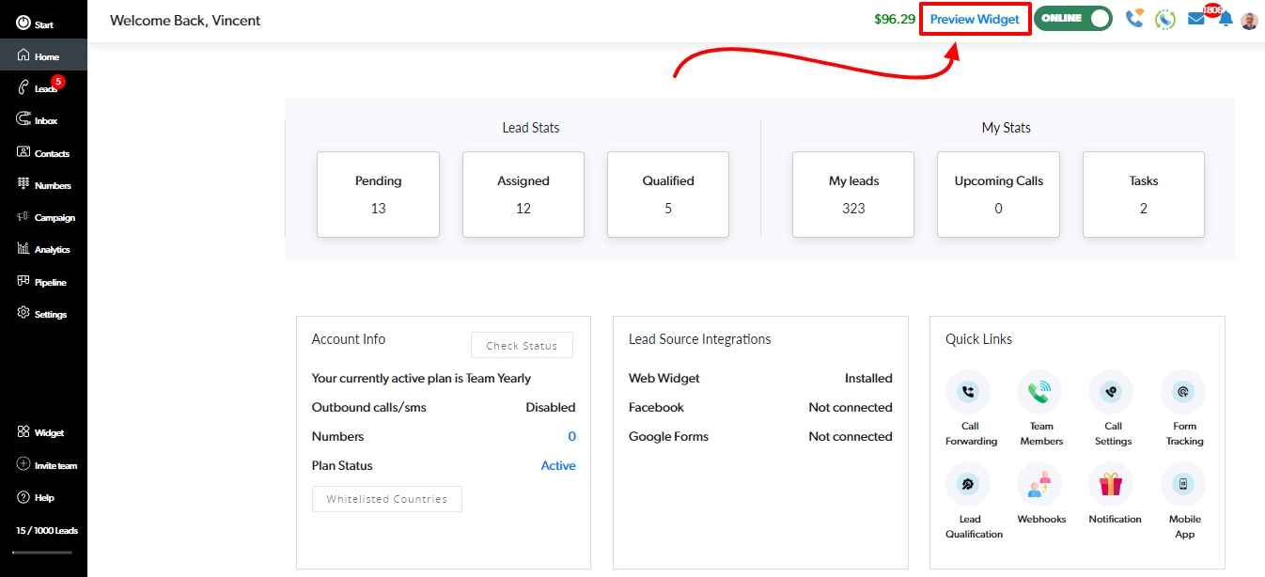Screen dimensions: 1265x577
Task: Open the user profile avatar menu
Action: (x=1249, y=20)
